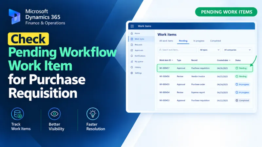Click the Purchase order record cell
Screen dimensions: 262x147
(198, 84)
